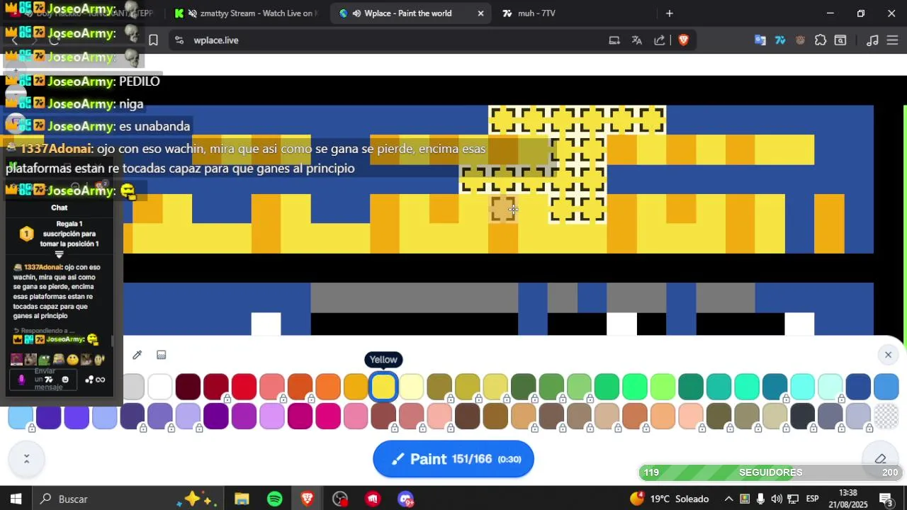Pick the gold color swatch left of yellow
The width and height of the screenshot is (907, 510).
click(356, 387)
